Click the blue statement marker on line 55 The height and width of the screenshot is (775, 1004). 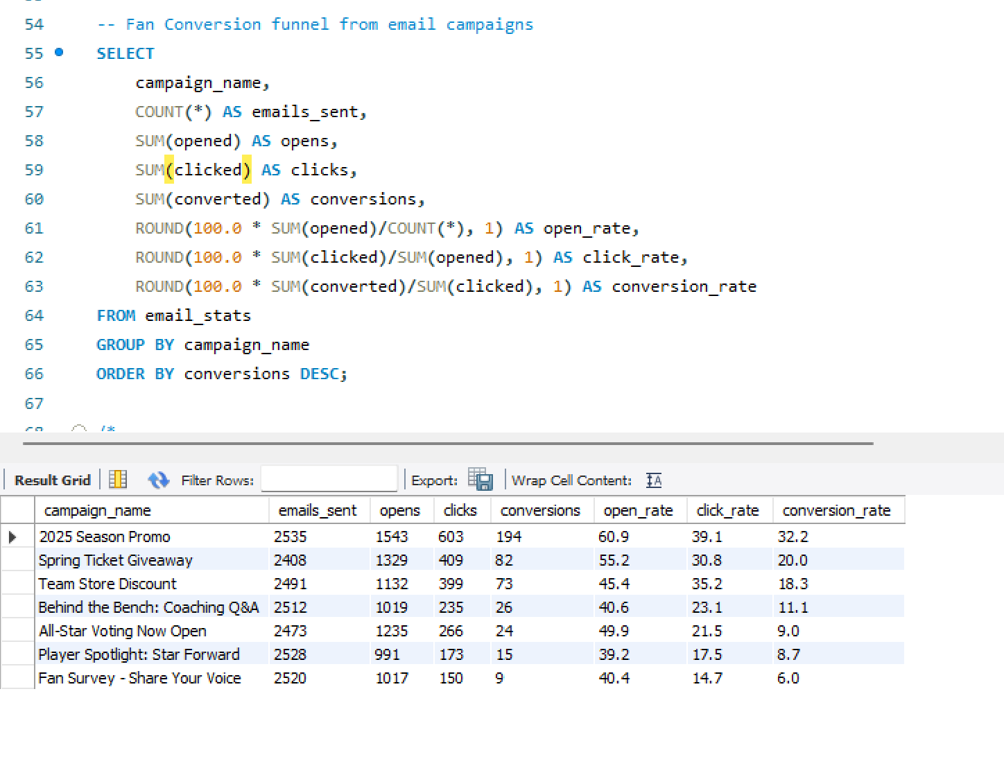59,52
